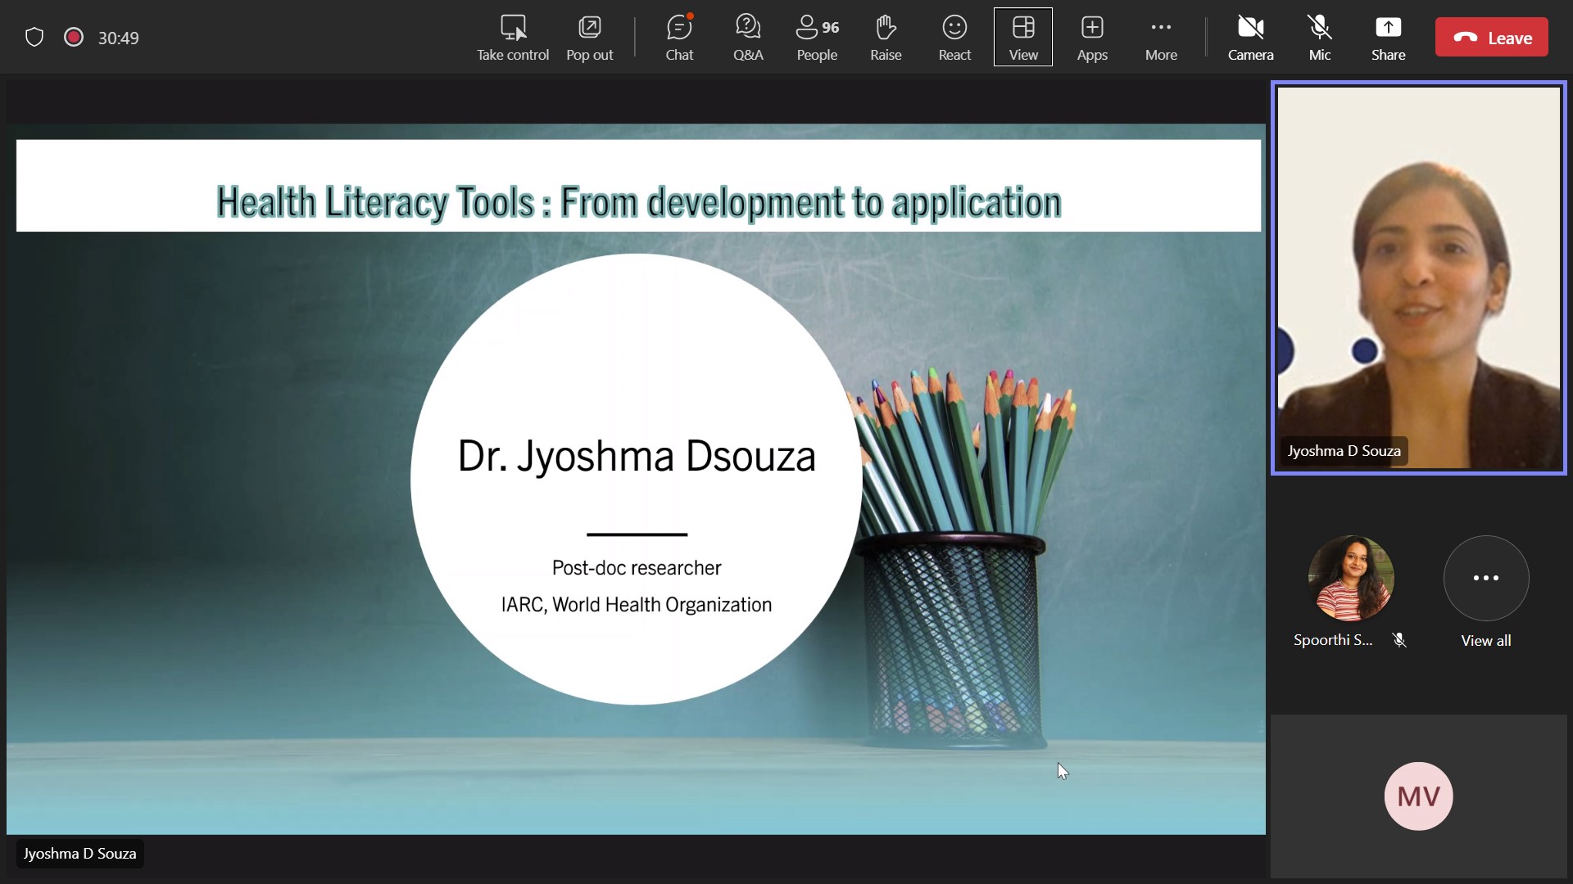Click the MV initials avatar tile

point(1418,796)
